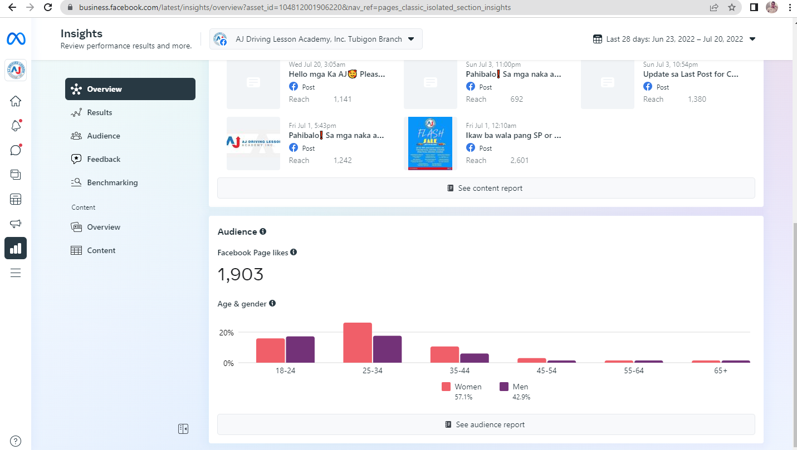797x450 pixels.
Task: Click the Women 57.1% percentage text
Action: click(x=463, y=397)
